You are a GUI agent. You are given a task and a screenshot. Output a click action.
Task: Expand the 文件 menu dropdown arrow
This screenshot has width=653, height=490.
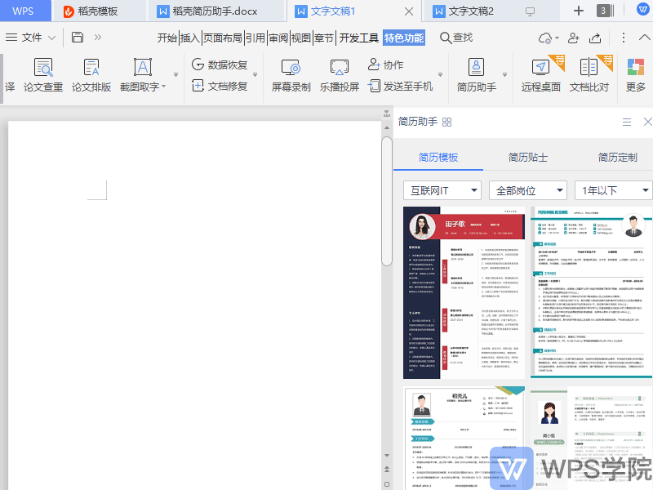[52, 38]
